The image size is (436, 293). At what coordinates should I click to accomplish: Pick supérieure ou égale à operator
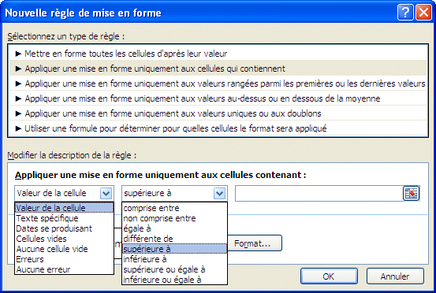[x=174, y=269]
